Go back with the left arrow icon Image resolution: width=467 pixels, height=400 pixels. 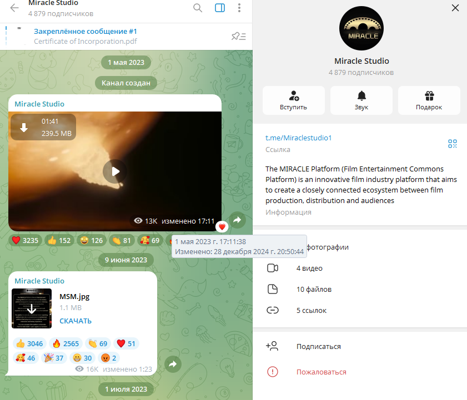[14, 8]
